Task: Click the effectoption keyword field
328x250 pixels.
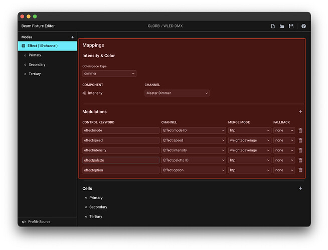Action: click(x=121, y=170)
